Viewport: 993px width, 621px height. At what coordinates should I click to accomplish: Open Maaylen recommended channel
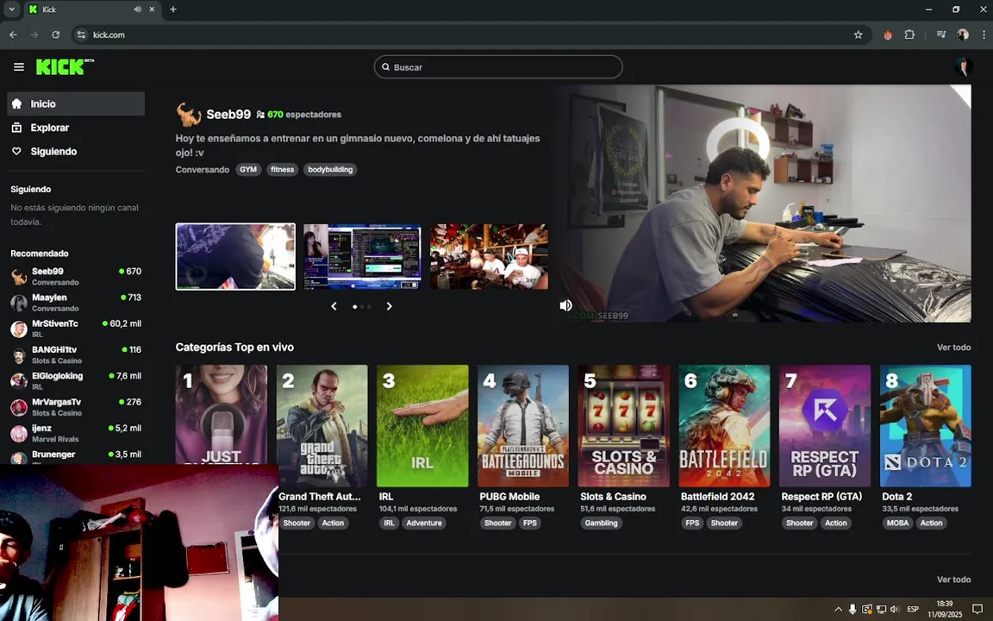point(76,303)
